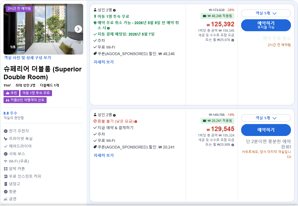Screen dimensions: 298x206
Task: Click the 예약하기 button for the non-refundable rate
Action: [266, 130]
